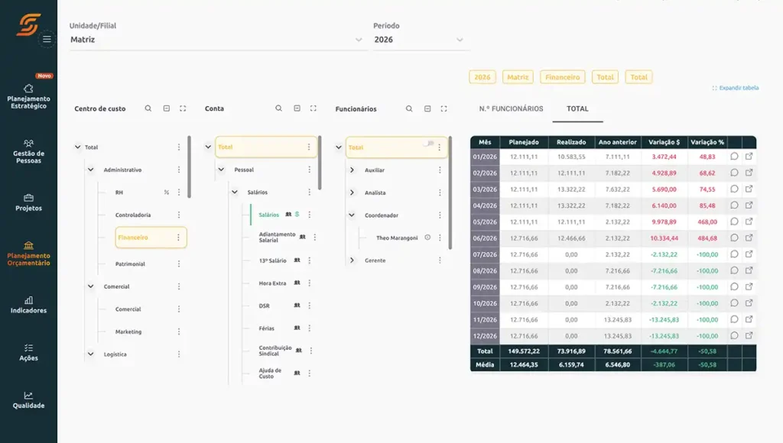Click the dollar icon on Salários account
Viewport: 783px width, 443px height.
(297, 215)
